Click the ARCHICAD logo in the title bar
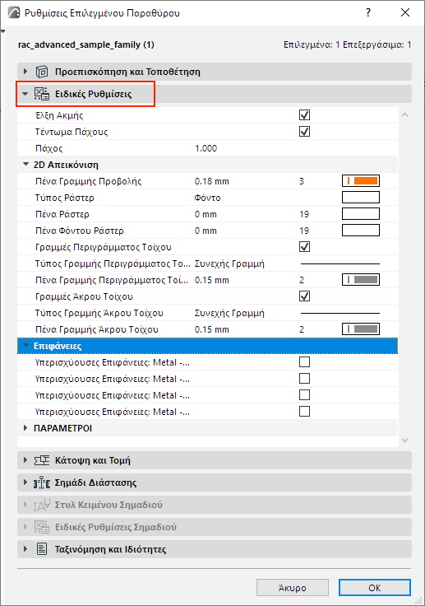The image size is (425, 606). click(14, 12)
